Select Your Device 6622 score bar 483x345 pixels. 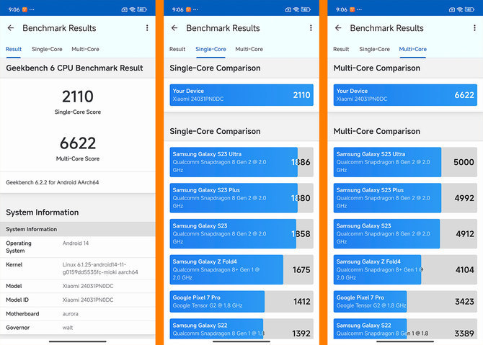coord(405,95)
